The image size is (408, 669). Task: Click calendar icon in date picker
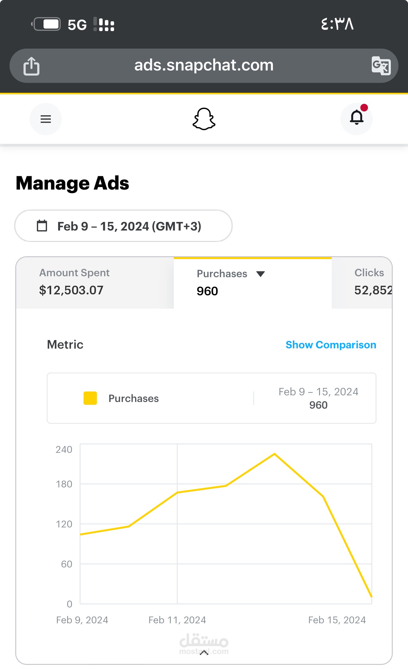(x=42, y=226)
